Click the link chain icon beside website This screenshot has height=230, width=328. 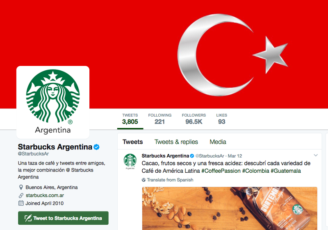point(21,195)
